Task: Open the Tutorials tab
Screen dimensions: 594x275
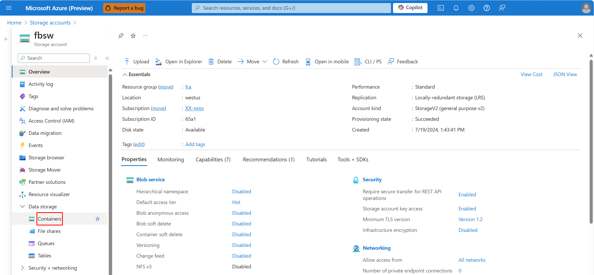Action: (x=316, y=160)
